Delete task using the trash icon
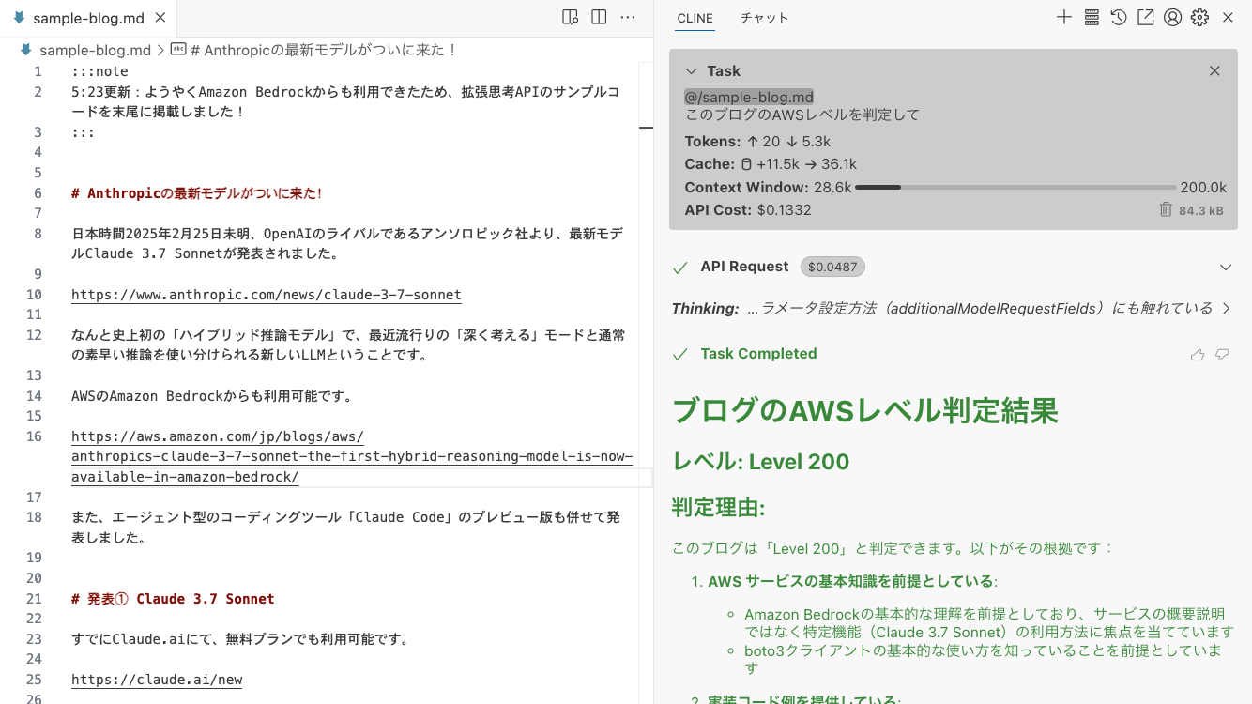The height and width of the screenshot is (704, 1252). click(1166, 209)
